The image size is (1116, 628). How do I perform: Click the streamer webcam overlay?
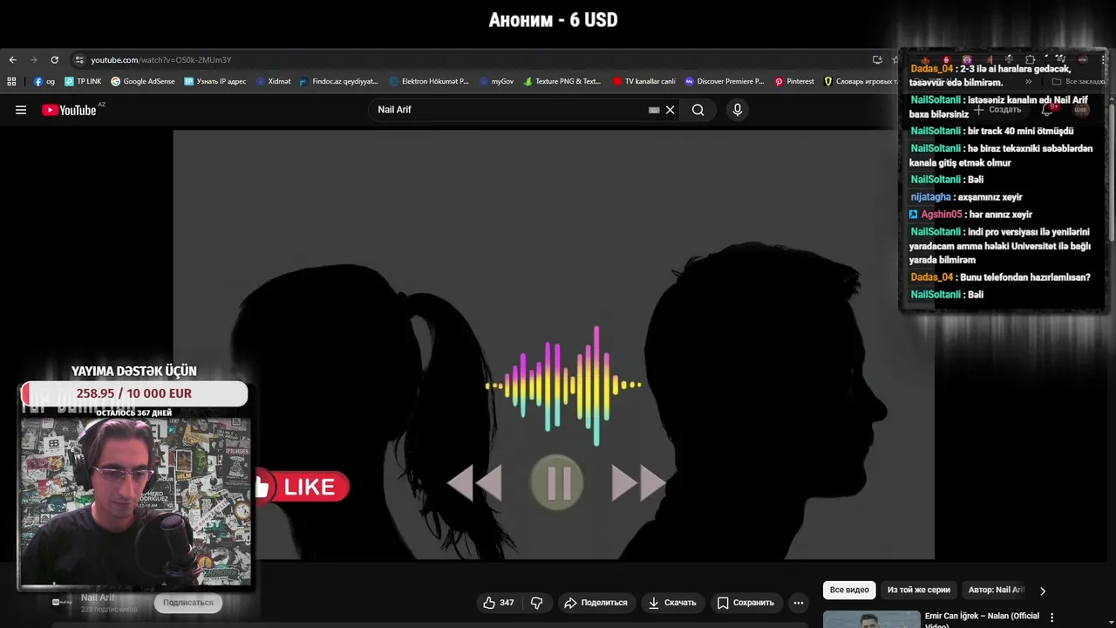[x=135, y=502]
